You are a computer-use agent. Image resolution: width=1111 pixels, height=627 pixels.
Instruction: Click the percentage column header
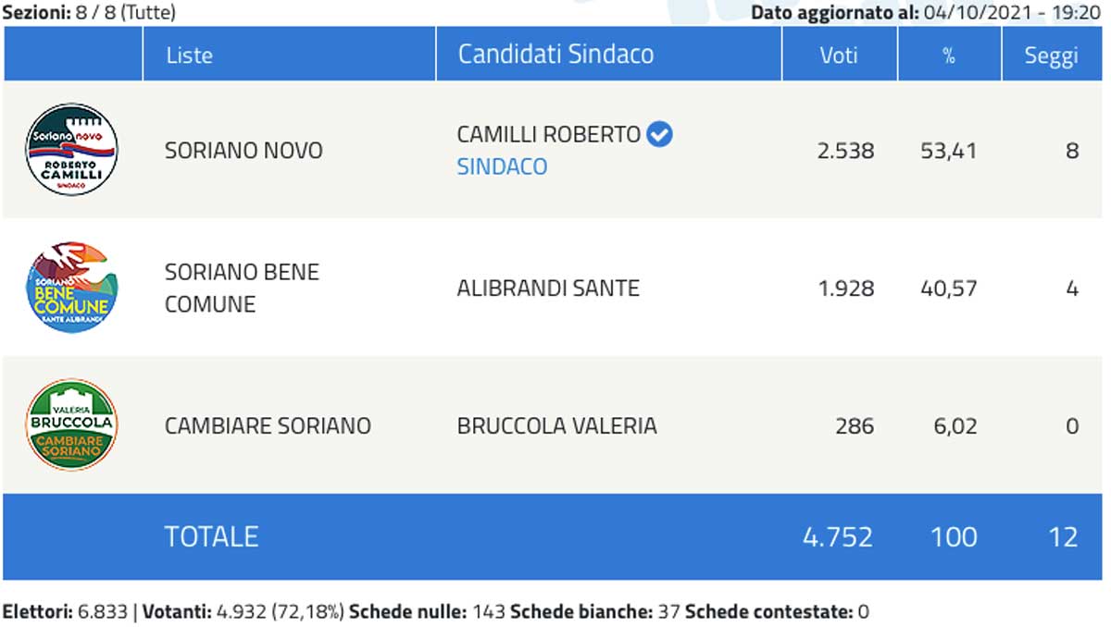tap(949, 55)
